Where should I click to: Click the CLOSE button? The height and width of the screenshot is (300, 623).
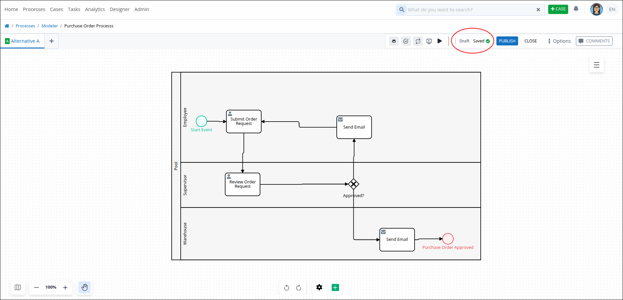(530, 41)
